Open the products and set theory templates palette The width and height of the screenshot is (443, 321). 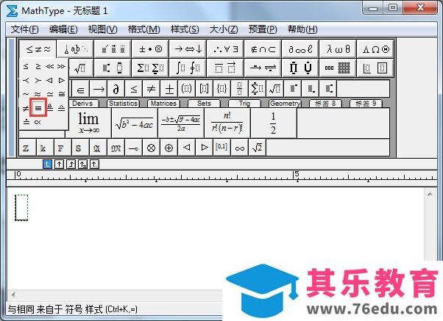pyautogui.click(x=300, y=68)
